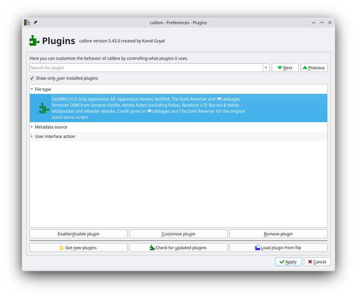Expand the Metadata source category
Screen dimensions: 357x297
(x=32, y=127)
